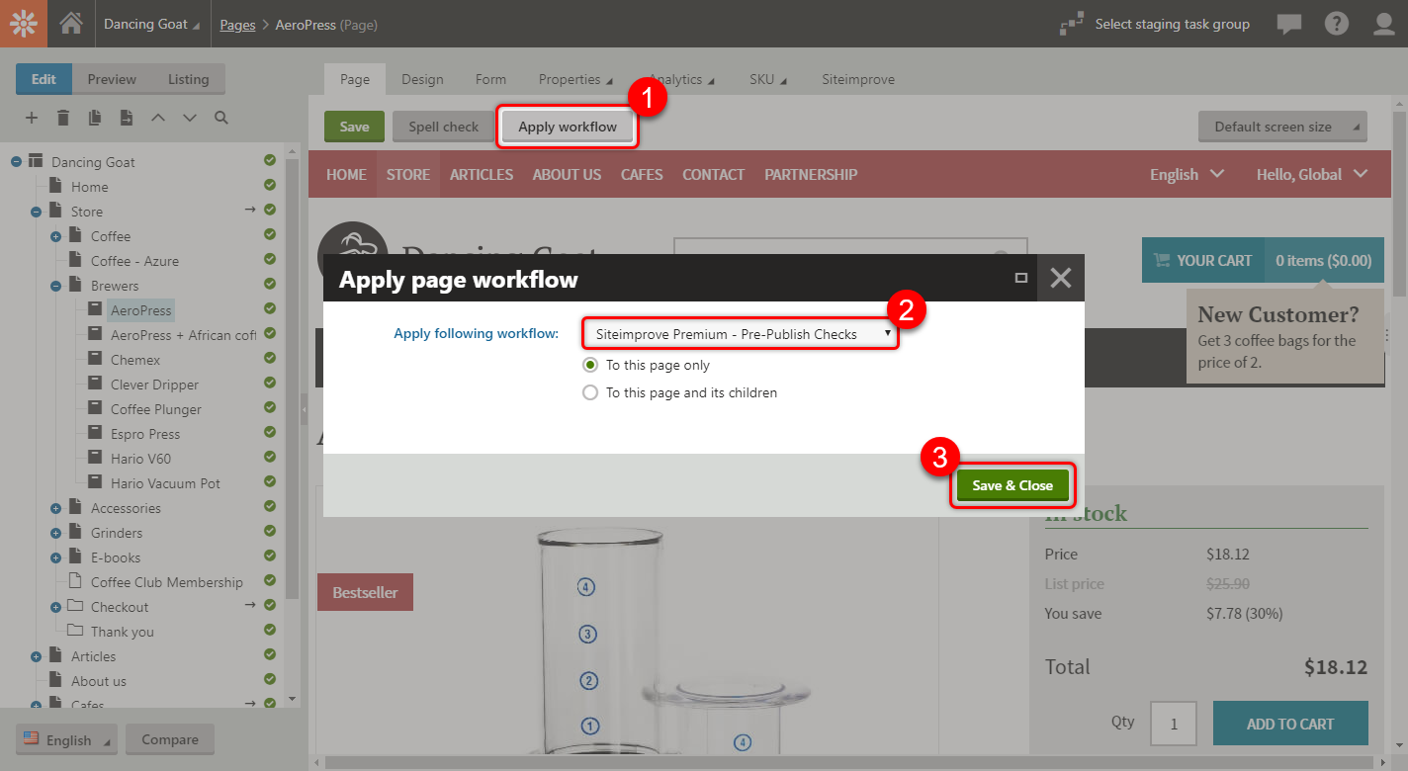The height and width of the screenshot is (771, 1408).
Task: Go to the Home dashboard icon
Action: pyautogui.click(x=71, y=24)
